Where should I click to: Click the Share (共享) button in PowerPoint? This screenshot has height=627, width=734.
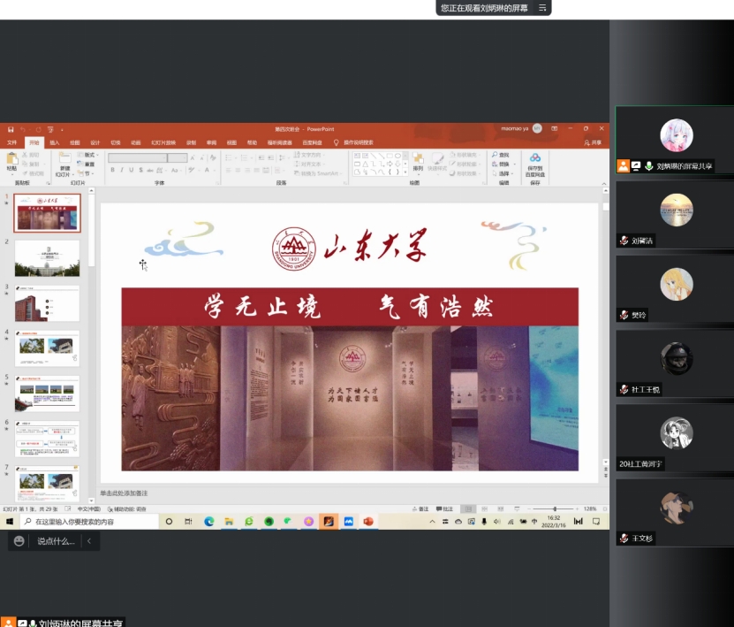(593, 142)
